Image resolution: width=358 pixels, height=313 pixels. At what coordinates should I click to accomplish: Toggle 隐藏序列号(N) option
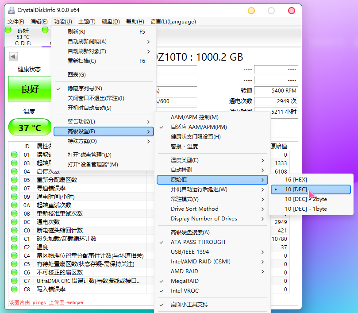pyautogui.click(x=104, y=89)
